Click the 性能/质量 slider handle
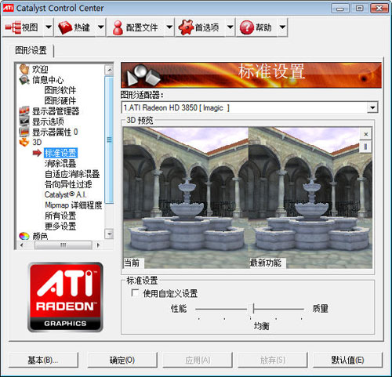392x377 pixels. 253,309
